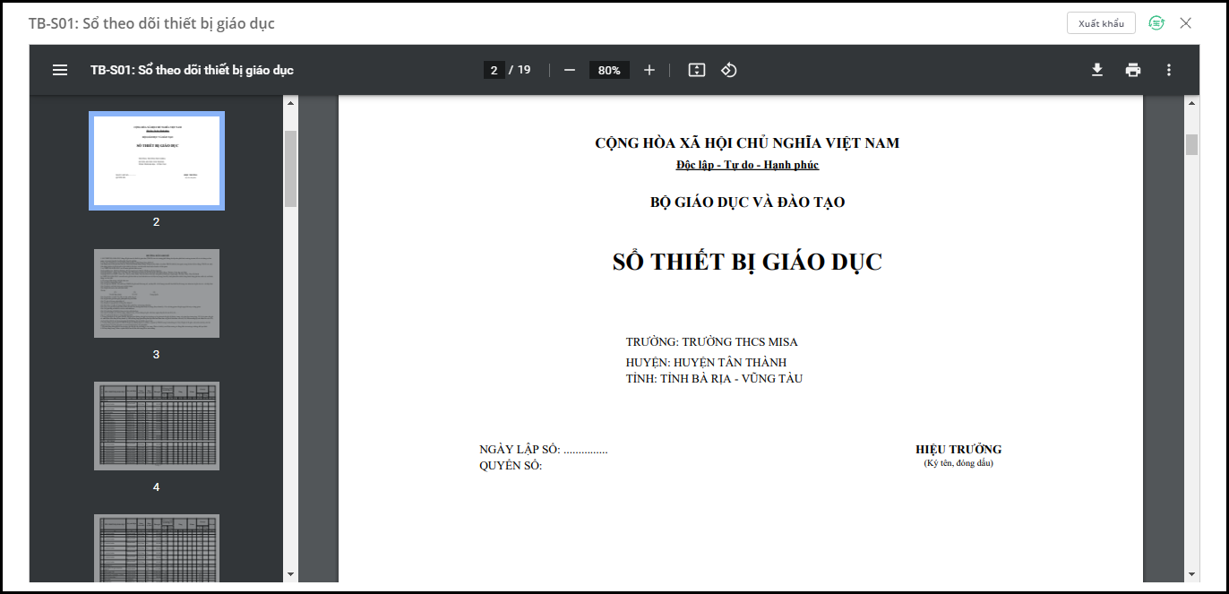Click text NGÀY LẬP SỔ
Viewport: 1229px width, 594px height.
coord(520,449)
